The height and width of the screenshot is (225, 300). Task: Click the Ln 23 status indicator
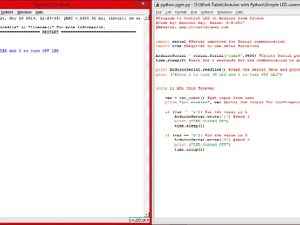pos(134,220)
